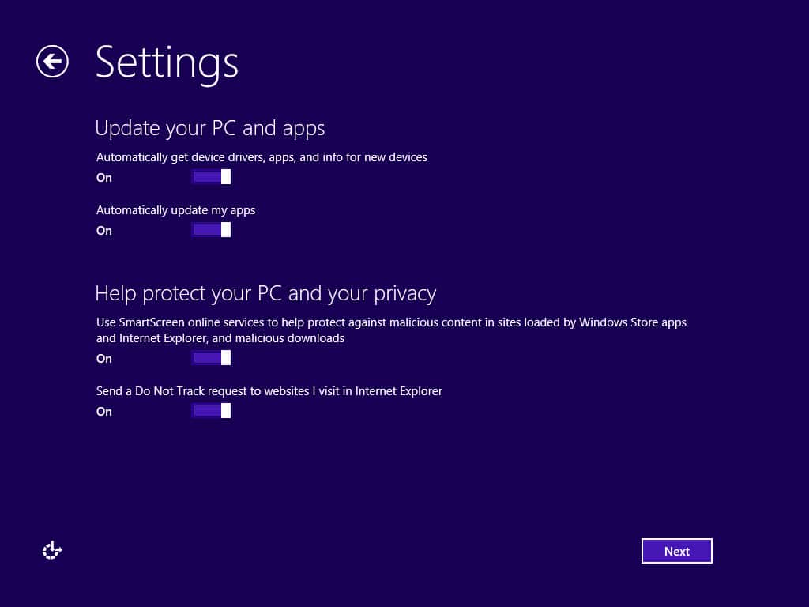Screen dimensions: 809x607
Task: Click the Automatically get device drivers description
Action: (262, 157)
